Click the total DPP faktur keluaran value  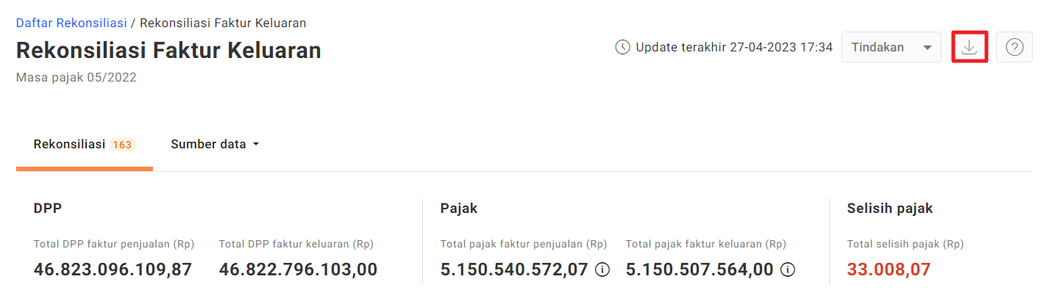(298, 269)
